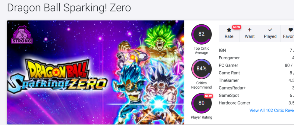Click the Dragon Ball Sparking! Zero page title
This screenshot has height=125, width=294.
pyautogui.click(x=69, y=8)
